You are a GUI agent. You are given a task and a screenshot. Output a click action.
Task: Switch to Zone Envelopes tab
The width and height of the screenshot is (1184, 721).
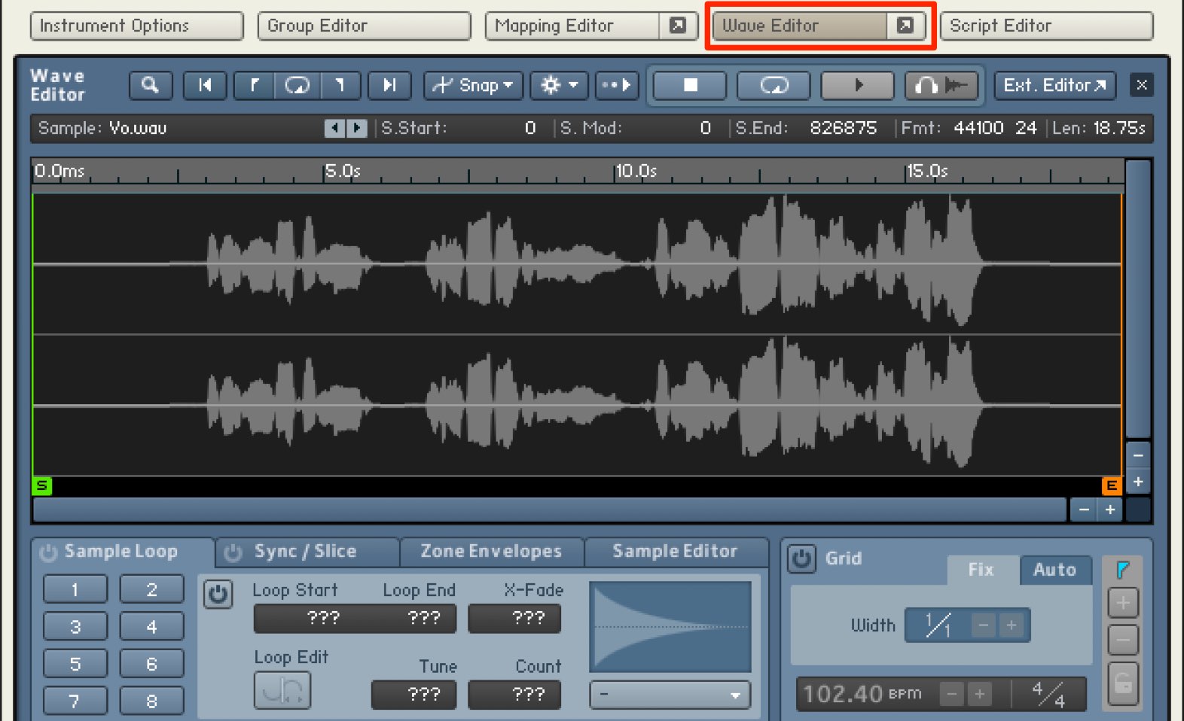(x=491, y=552)
